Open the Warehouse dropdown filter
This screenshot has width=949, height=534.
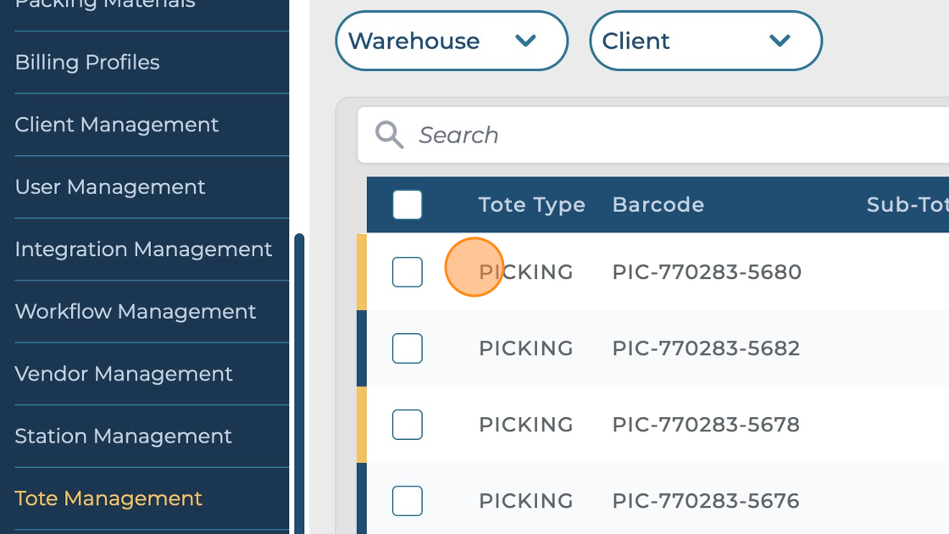(x=451, y=41)
